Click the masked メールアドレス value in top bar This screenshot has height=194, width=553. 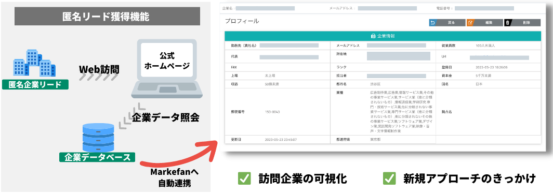[387, 8]
